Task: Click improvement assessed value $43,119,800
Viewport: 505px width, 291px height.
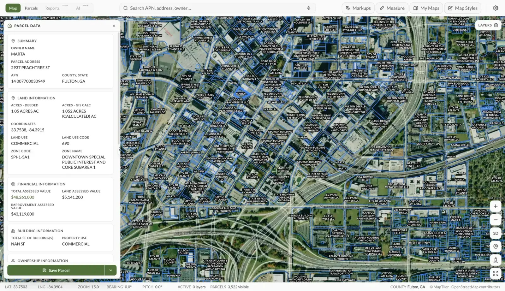Action: click(23, 214)
